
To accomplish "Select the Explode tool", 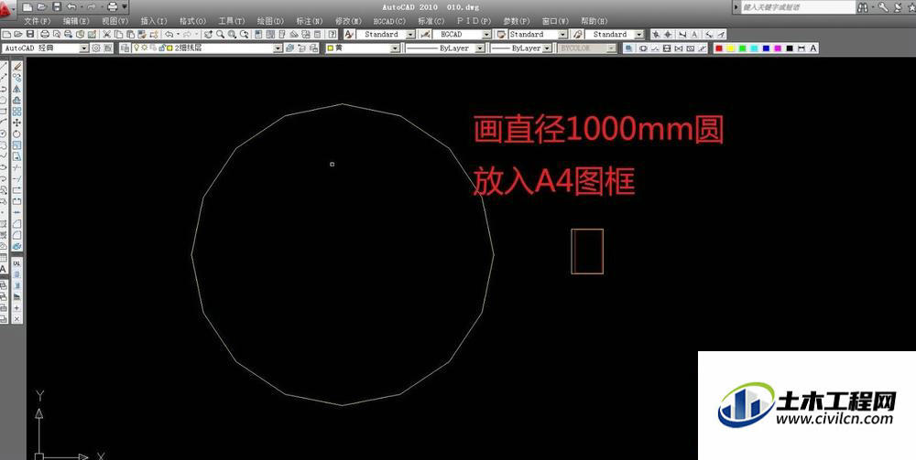I will [x=16, y=246].
